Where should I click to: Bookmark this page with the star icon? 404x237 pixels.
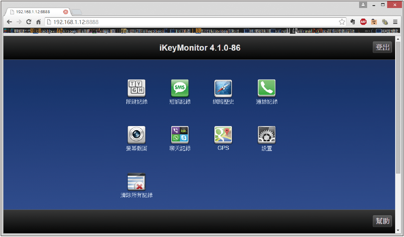(342, 22)
